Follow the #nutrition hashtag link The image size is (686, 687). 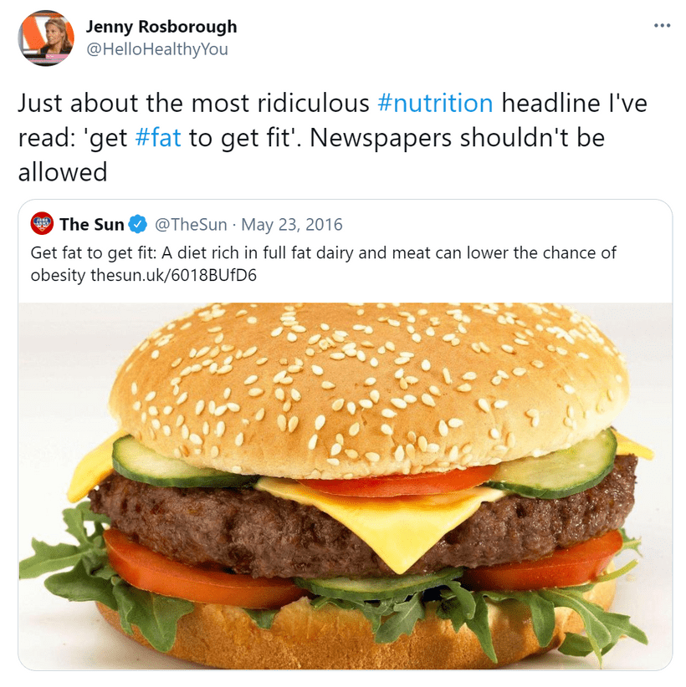point(435,103)
